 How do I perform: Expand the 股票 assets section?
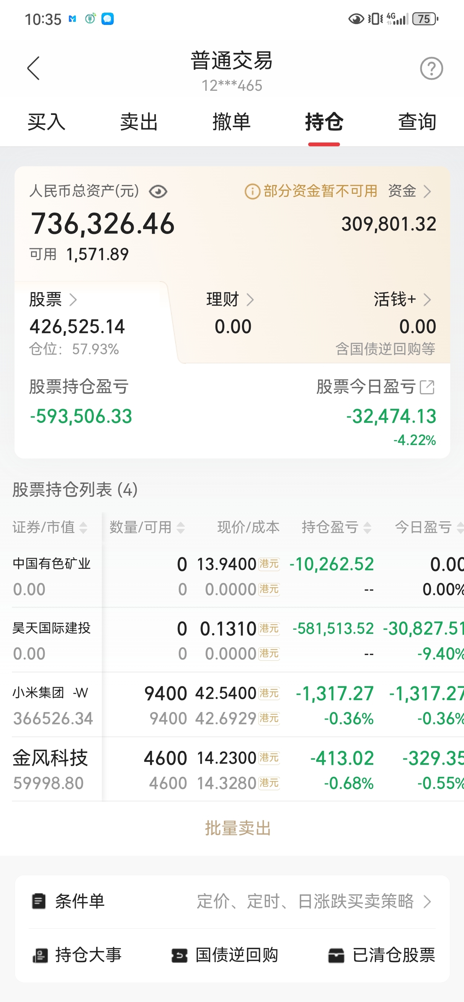click(x=53, y=300)
